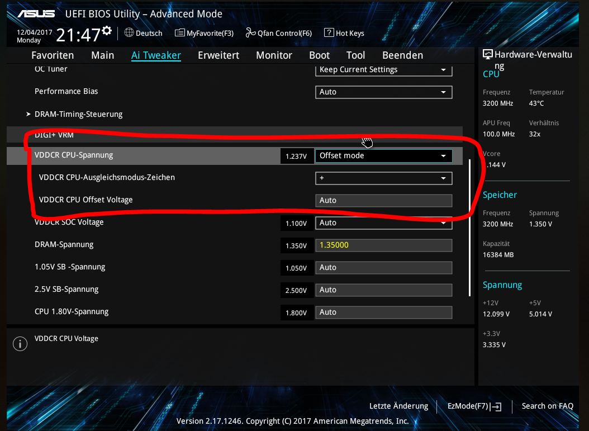Click Search on FAQ link

(x=547, y=406)
